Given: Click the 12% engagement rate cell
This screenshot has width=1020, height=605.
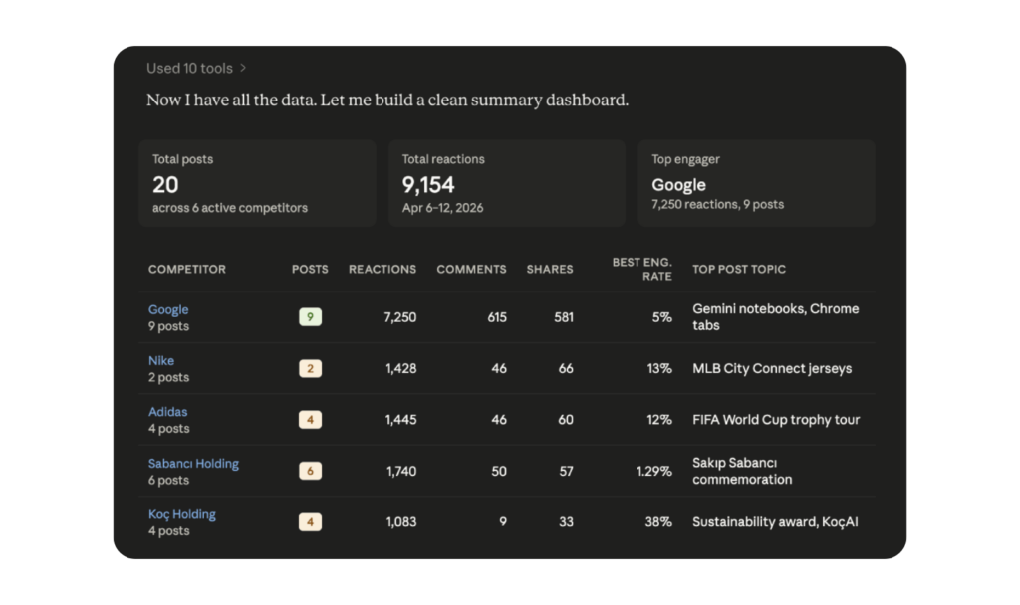Looking at the screenshot, I should tap(659, 421).
